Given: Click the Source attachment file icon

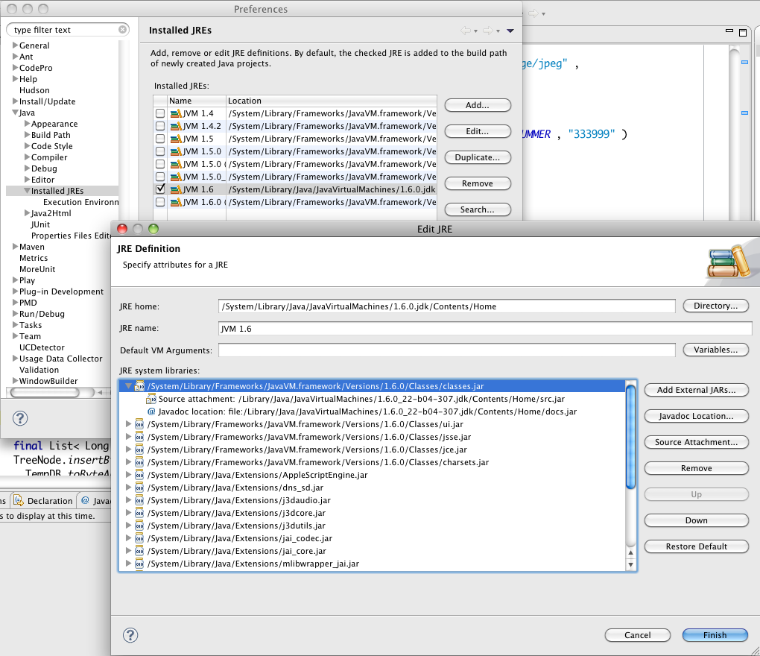Looking at the screenshot, I should (x=151, y=399).
